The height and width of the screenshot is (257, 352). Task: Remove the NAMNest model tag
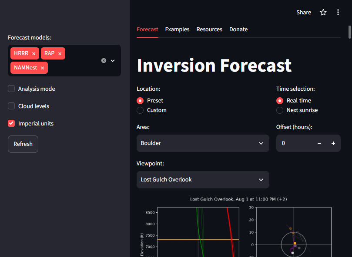tap(43, 68)
